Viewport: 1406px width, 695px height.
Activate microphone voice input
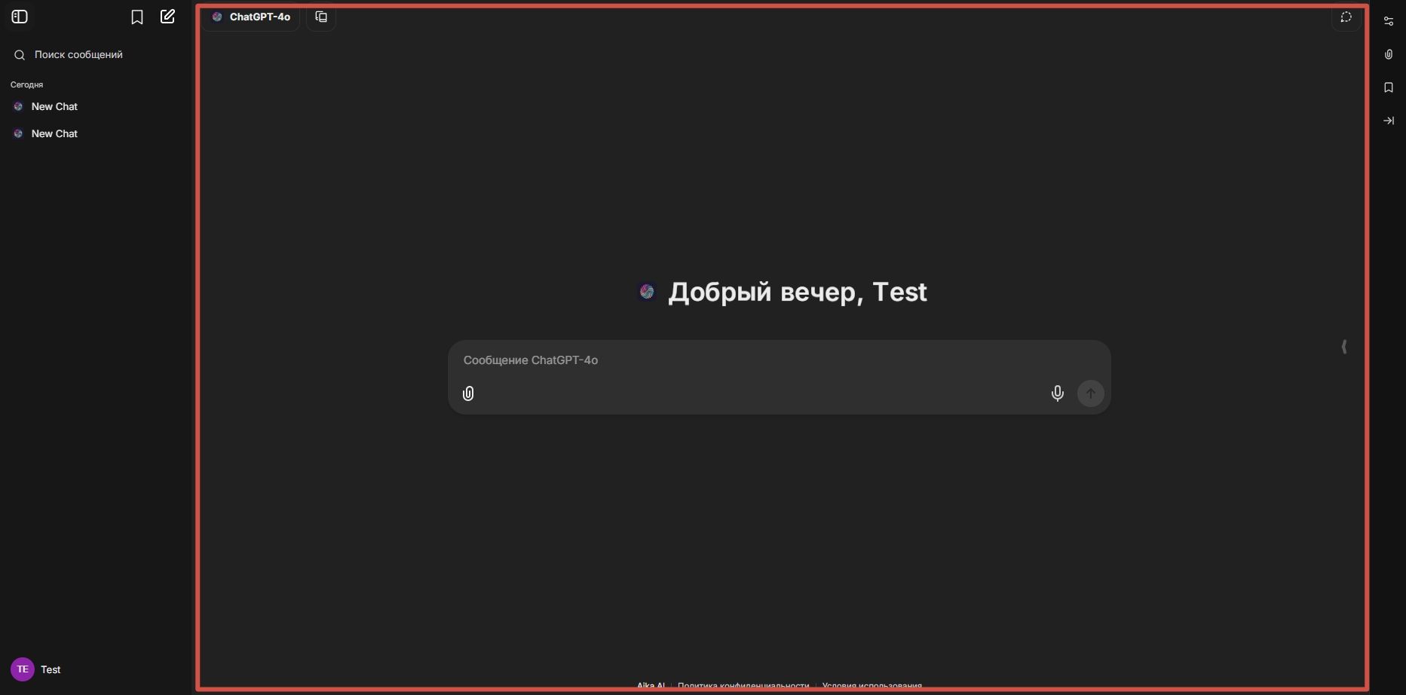coord(1057,393)
